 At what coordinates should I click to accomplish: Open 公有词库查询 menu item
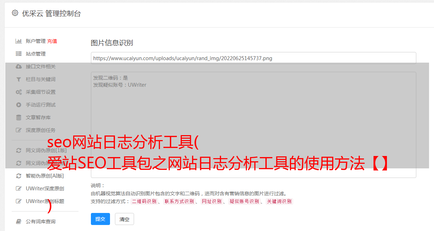[41, 221]
